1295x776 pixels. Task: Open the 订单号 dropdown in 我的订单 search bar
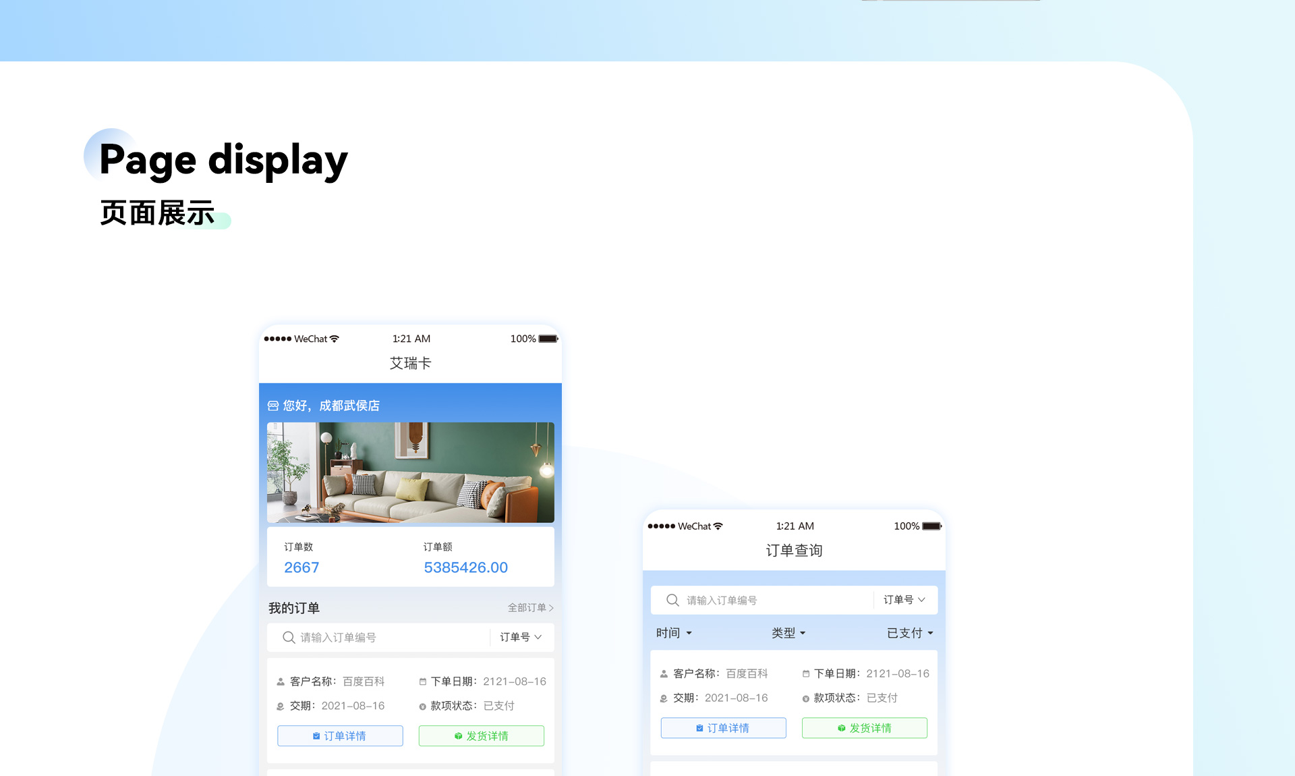click(519, 637)
